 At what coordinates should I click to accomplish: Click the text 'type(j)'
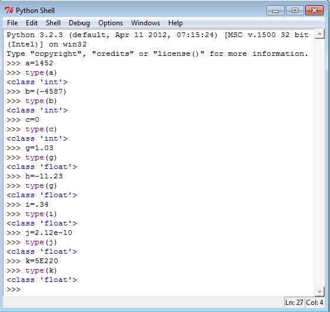click(41, 243)
